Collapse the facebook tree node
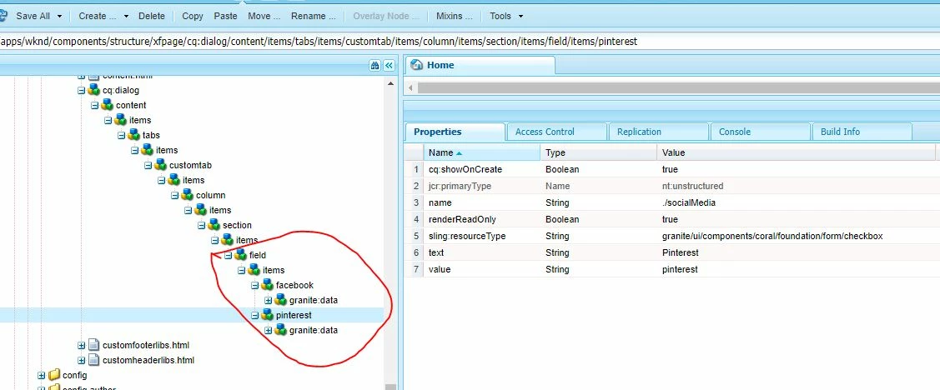The image size is (940, 390). click(x=254, y=285)
